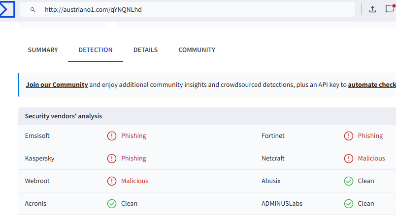Click the Fortinet Phishing alert icon
Screen dimensions: 396x215
(349, 136)
